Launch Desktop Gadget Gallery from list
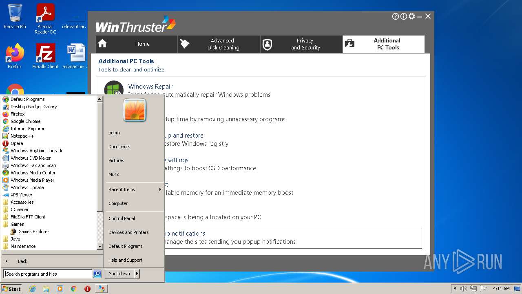This screenshot has width=522, height=294. (x=33, y=107)
